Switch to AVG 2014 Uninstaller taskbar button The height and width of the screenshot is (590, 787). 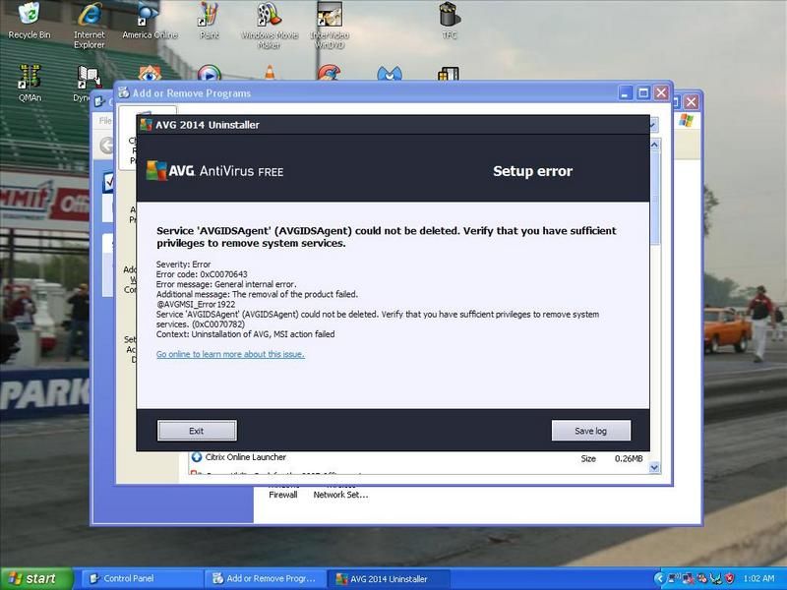(389, 578)
